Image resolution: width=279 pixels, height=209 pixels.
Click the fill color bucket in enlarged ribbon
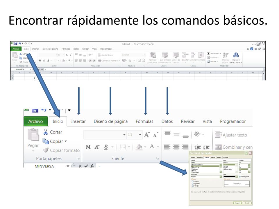139,147
